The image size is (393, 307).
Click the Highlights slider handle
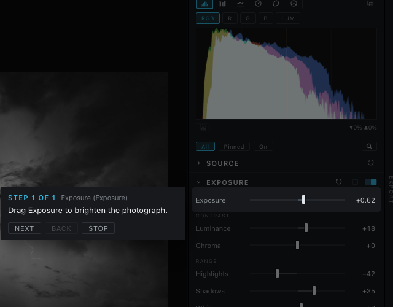(277, 273)
